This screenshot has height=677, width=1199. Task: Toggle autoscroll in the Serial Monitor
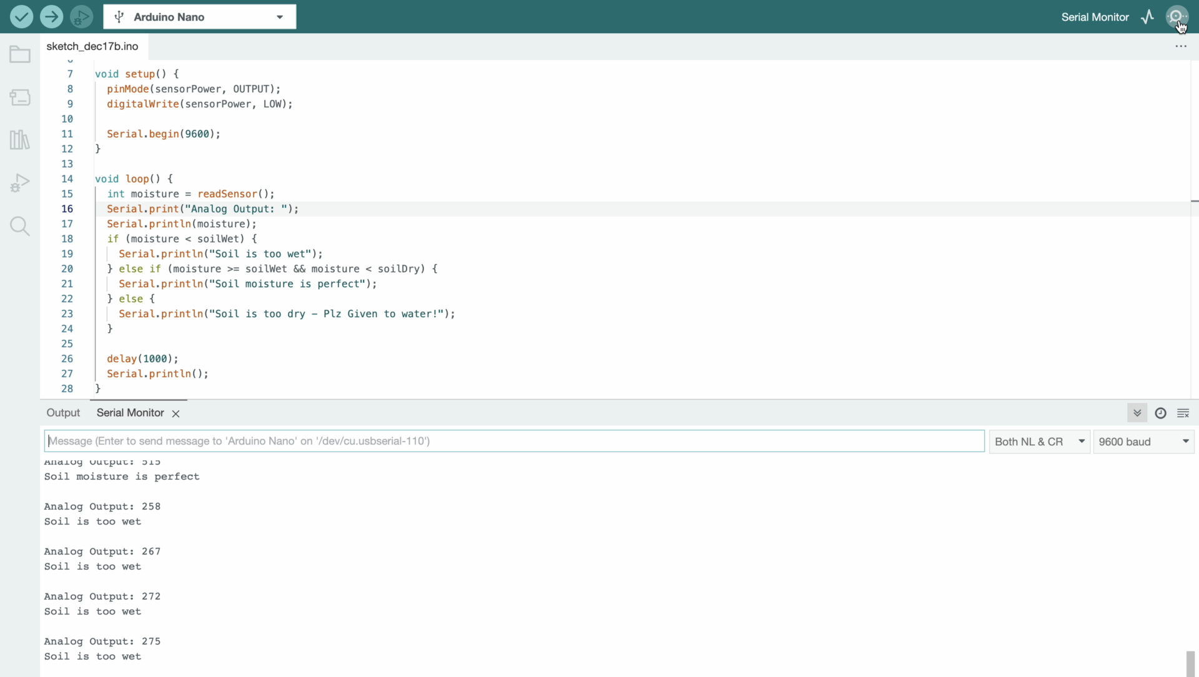pos(1137,413)
